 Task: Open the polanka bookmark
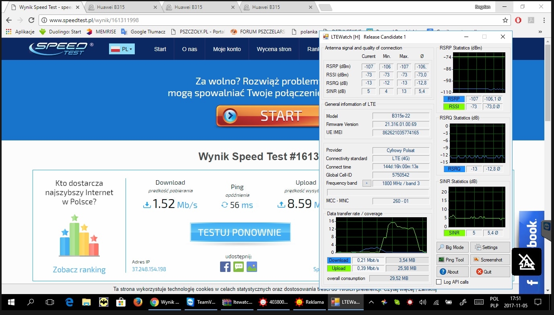[x=304, y=31]
